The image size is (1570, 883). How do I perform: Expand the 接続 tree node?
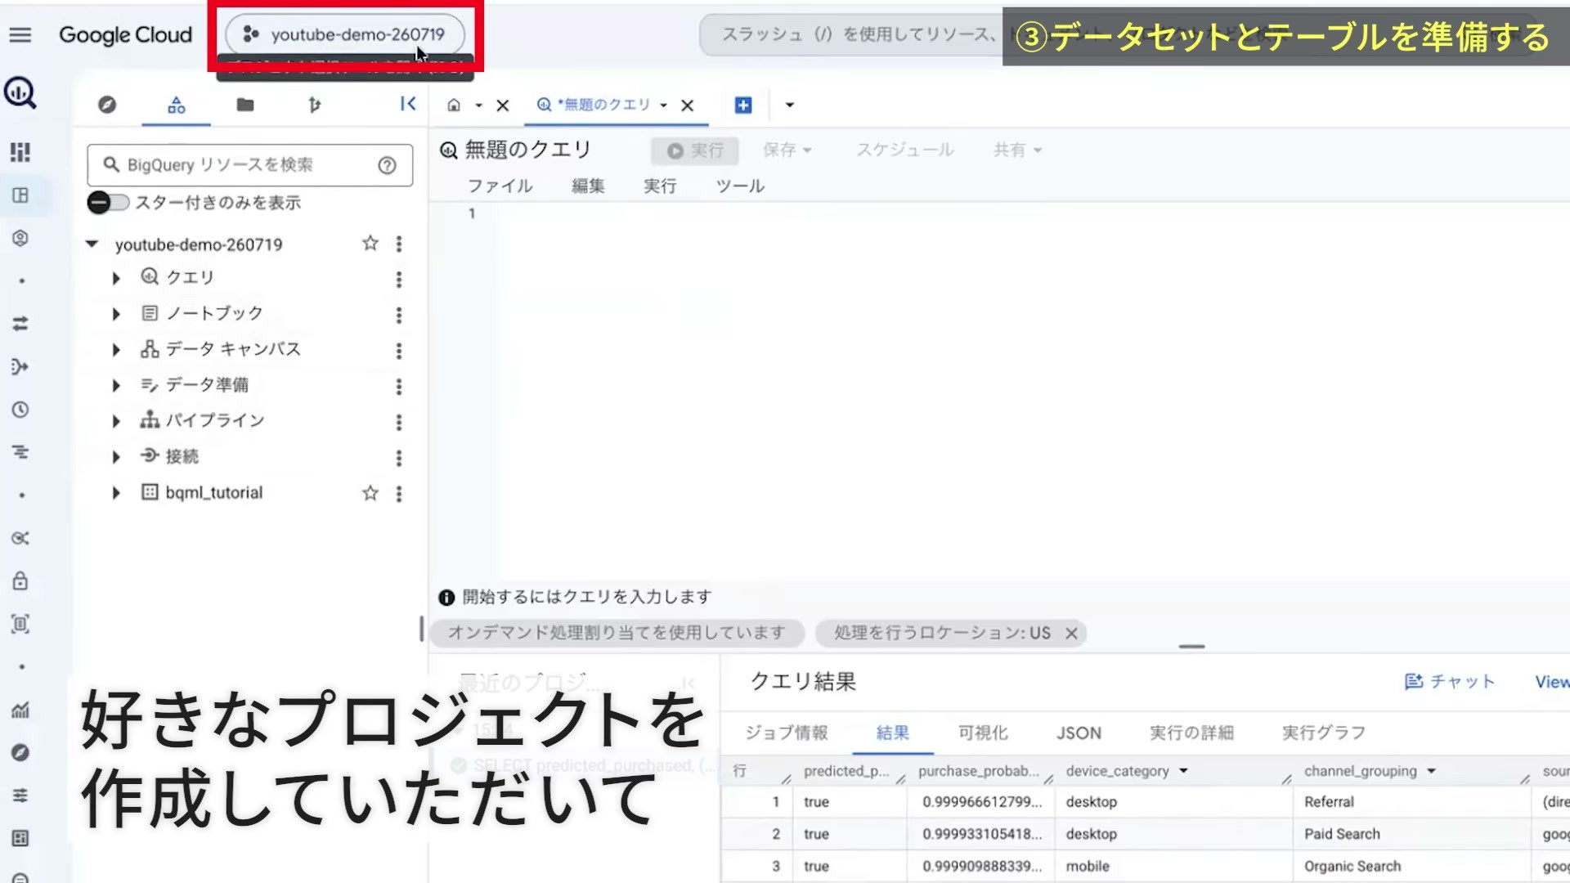[116, 457]
